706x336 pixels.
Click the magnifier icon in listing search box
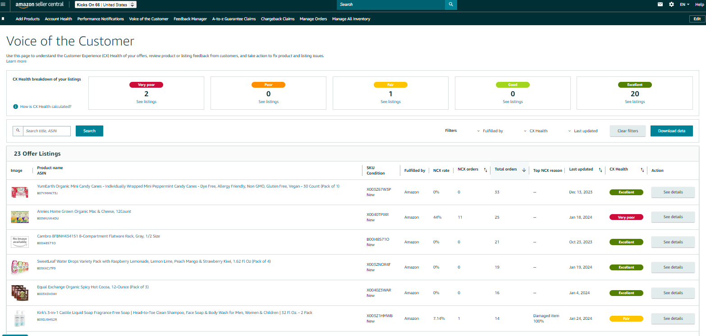(18, 131)
